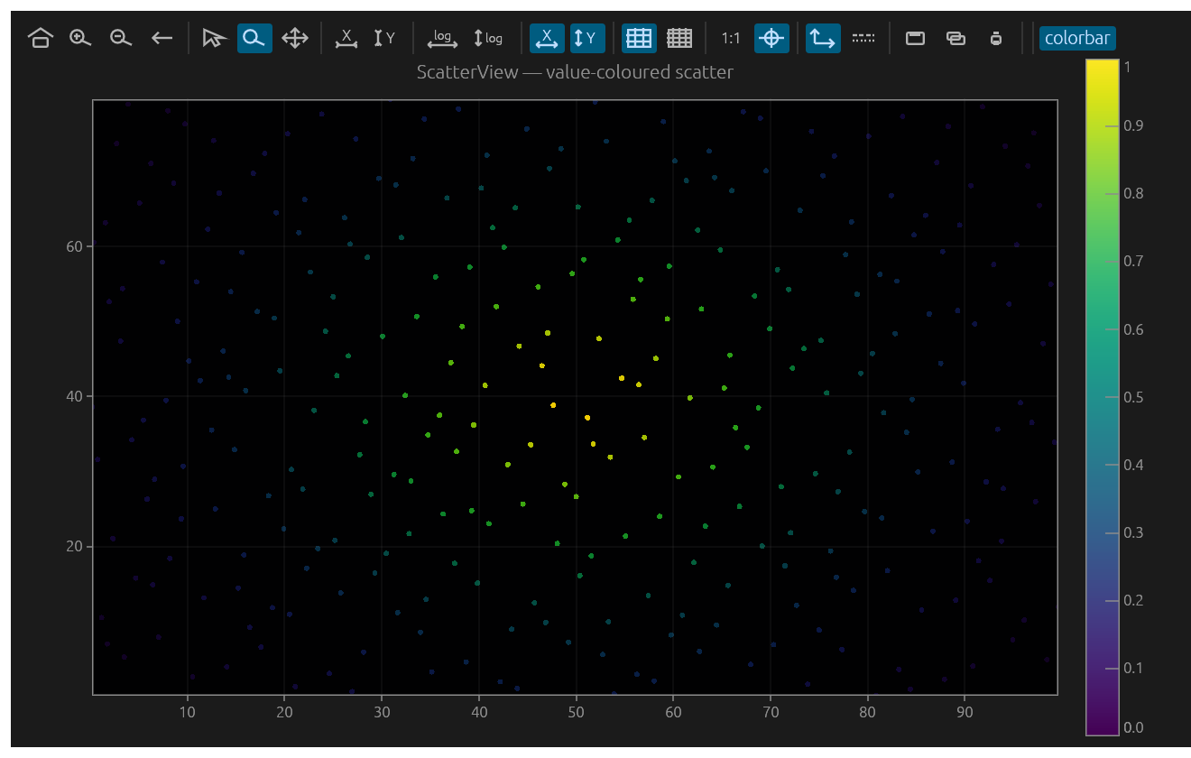This screenshot has height=758, width=1191.
Task: Click the colorbar tick label '0.9'
Action: 1134,125
